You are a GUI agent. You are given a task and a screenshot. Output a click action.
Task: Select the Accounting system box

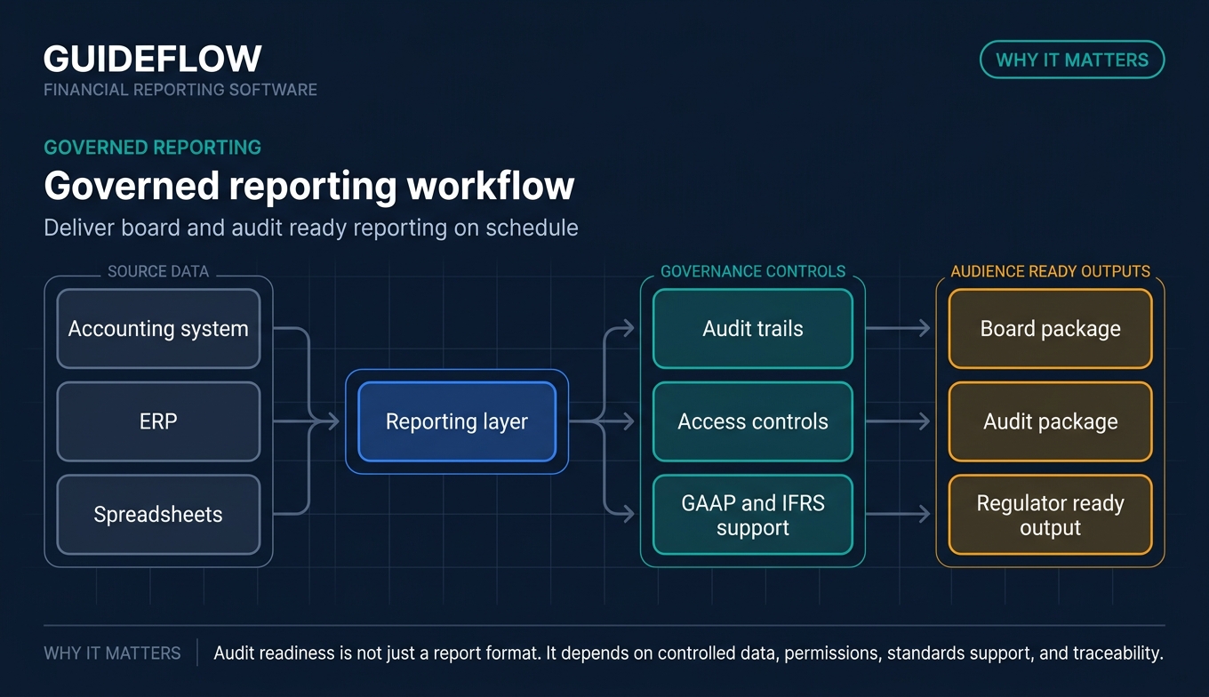[158, 329]
